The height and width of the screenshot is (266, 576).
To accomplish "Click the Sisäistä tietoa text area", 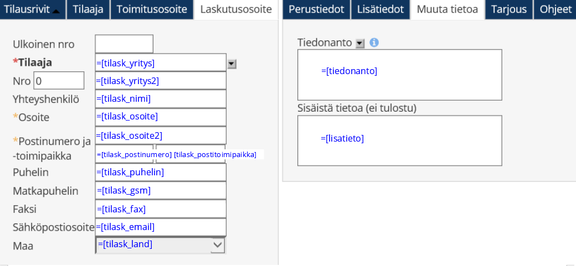I will pos(399,140).
